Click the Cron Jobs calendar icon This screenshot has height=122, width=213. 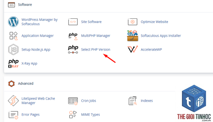73,101
